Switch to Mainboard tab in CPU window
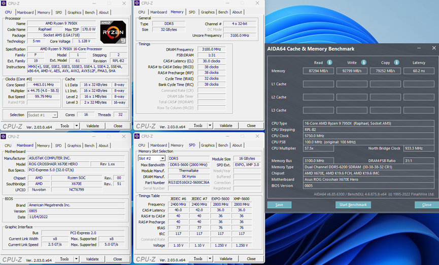Viewport: 439px width, 265px height. coord(25,12)
